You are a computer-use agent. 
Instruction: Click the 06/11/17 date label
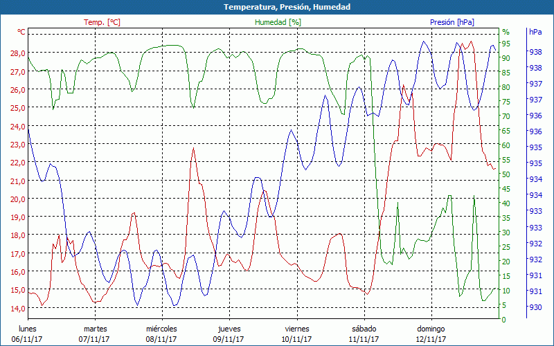click(x=28, y=339)
